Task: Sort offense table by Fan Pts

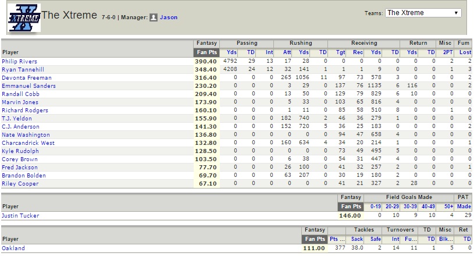Action: click(x=207, y=52)
